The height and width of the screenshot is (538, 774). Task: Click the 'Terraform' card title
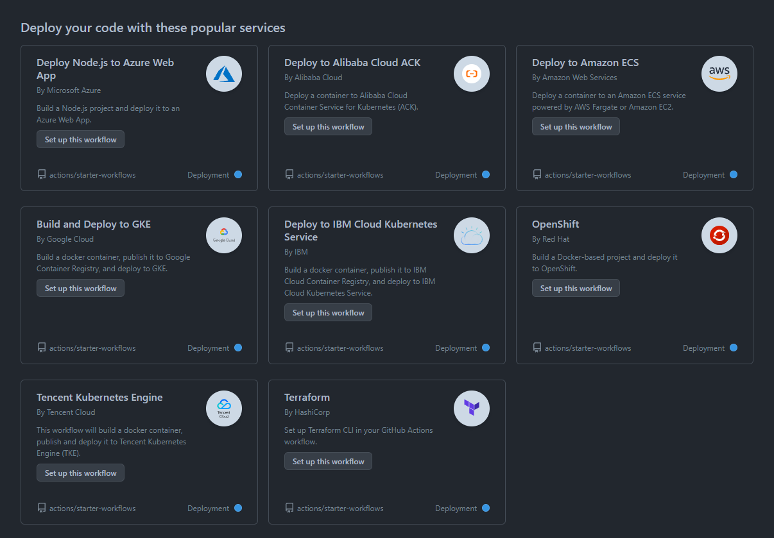(x=307, y=398)
